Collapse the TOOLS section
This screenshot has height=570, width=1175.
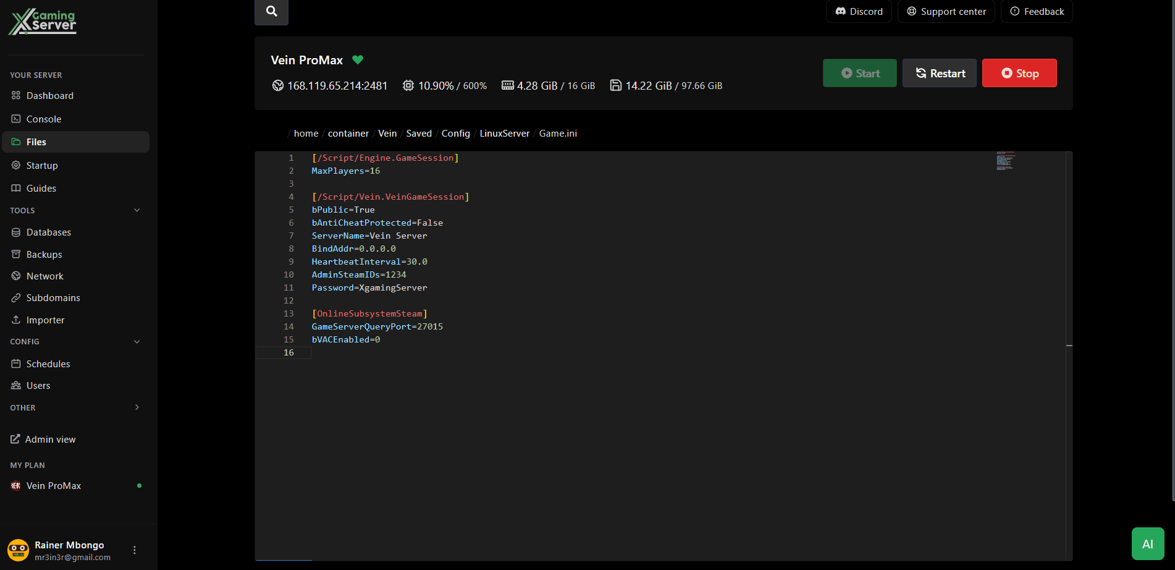click(x=137, y=210)
